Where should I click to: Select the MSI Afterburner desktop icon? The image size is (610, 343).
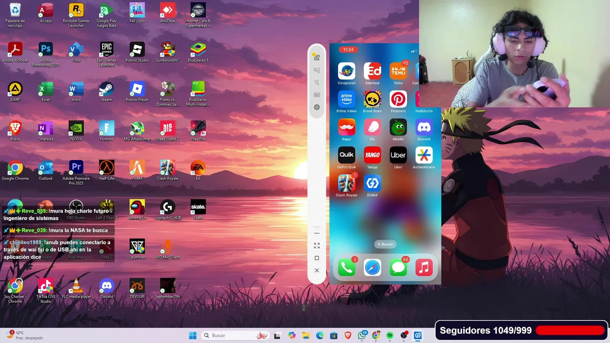click(x=137, y=131)
